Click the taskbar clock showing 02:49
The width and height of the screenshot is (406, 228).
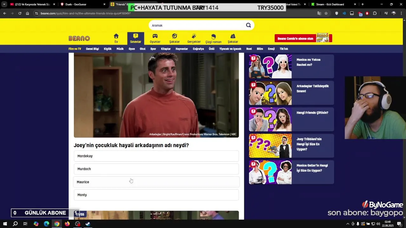pyautogui.click(x=388, y=224)
